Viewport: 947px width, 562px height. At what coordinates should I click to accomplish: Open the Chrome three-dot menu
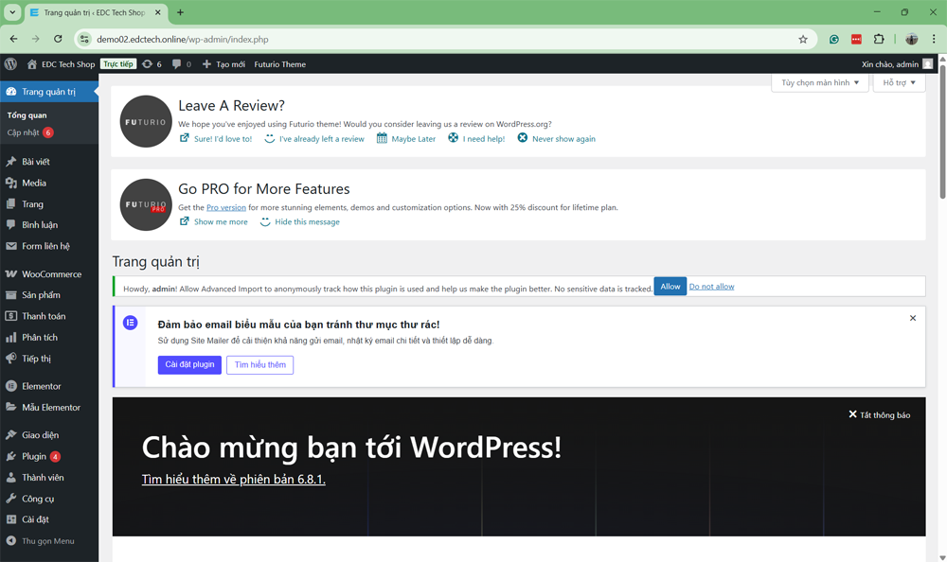point(934,39)
